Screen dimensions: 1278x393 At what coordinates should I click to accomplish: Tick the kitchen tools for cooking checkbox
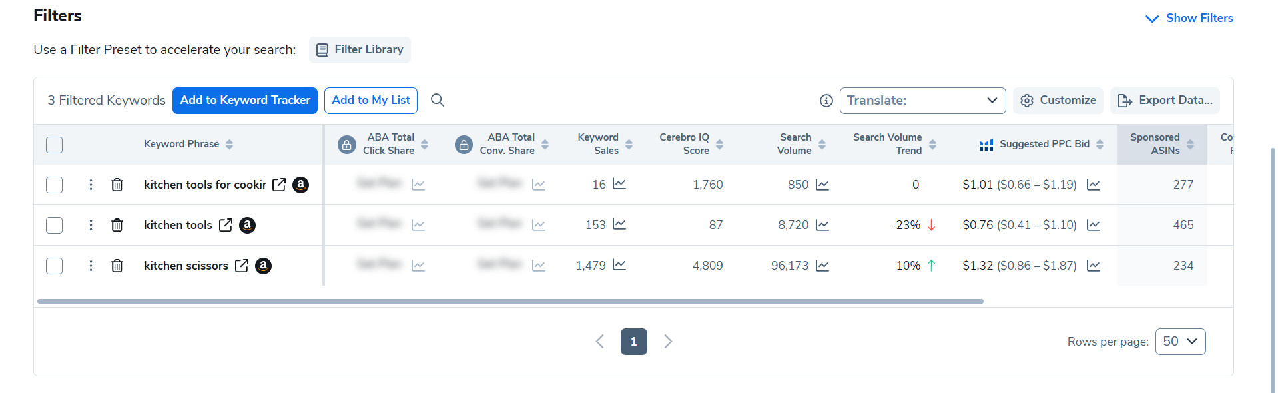tap(55, 185)
